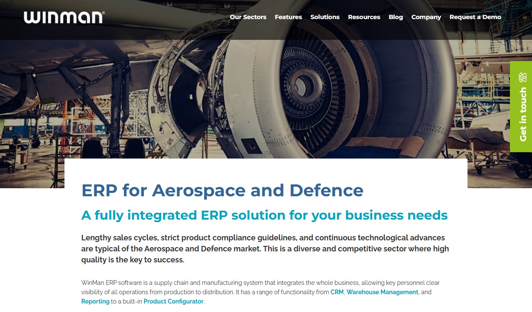Viewport: 532px width, 312px height.
Task: Open the Get in touch side tab
Action: click(x=521, y=106)
